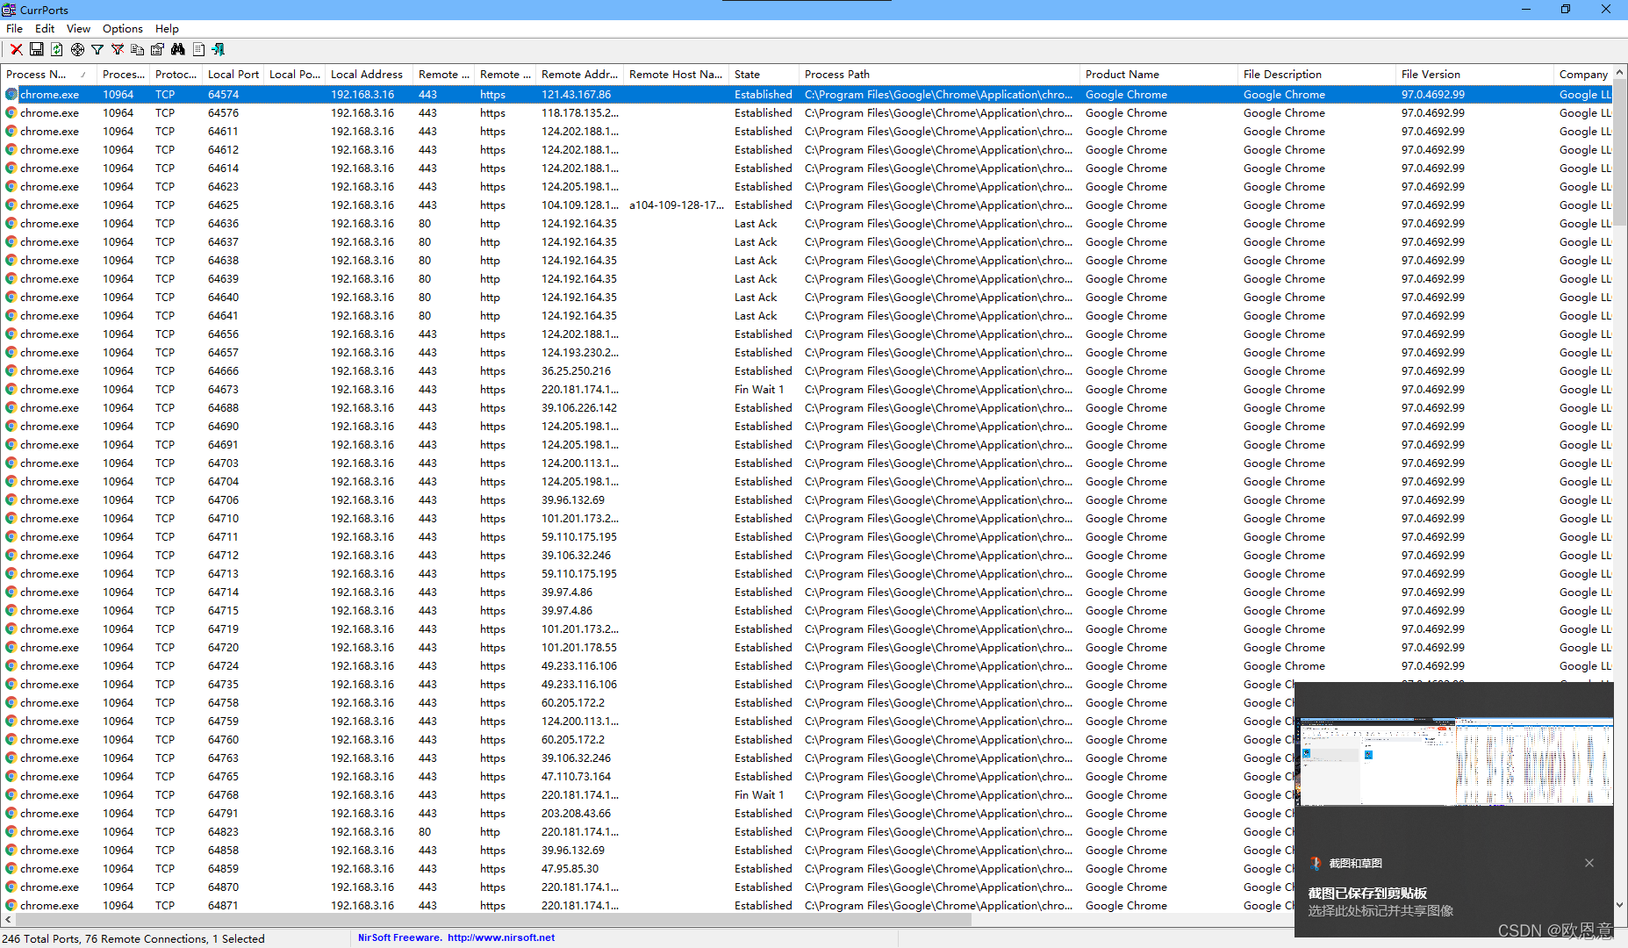Click the Chrome icon of port 64871 row

11,906
